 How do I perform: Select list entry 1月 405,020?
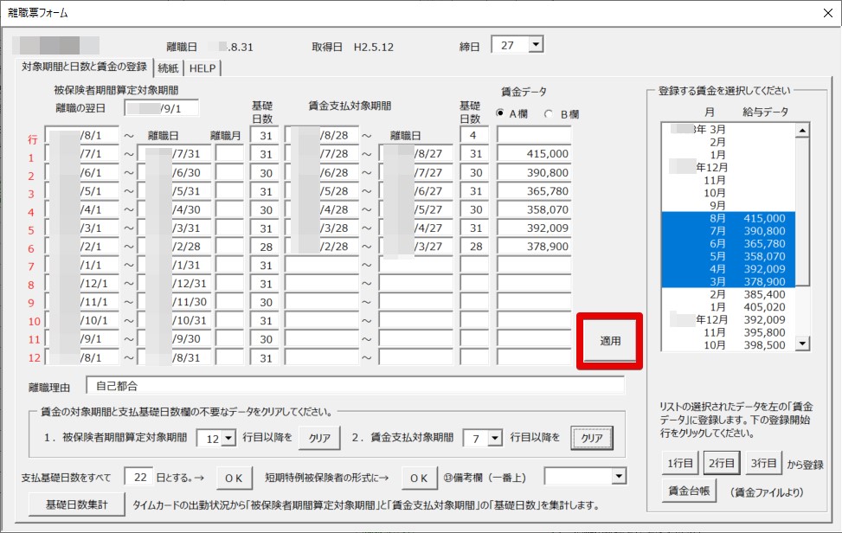coord(728,307)
